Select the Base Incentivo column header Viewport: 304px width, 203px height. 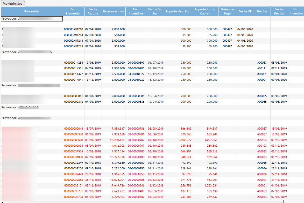coord(113,11)
